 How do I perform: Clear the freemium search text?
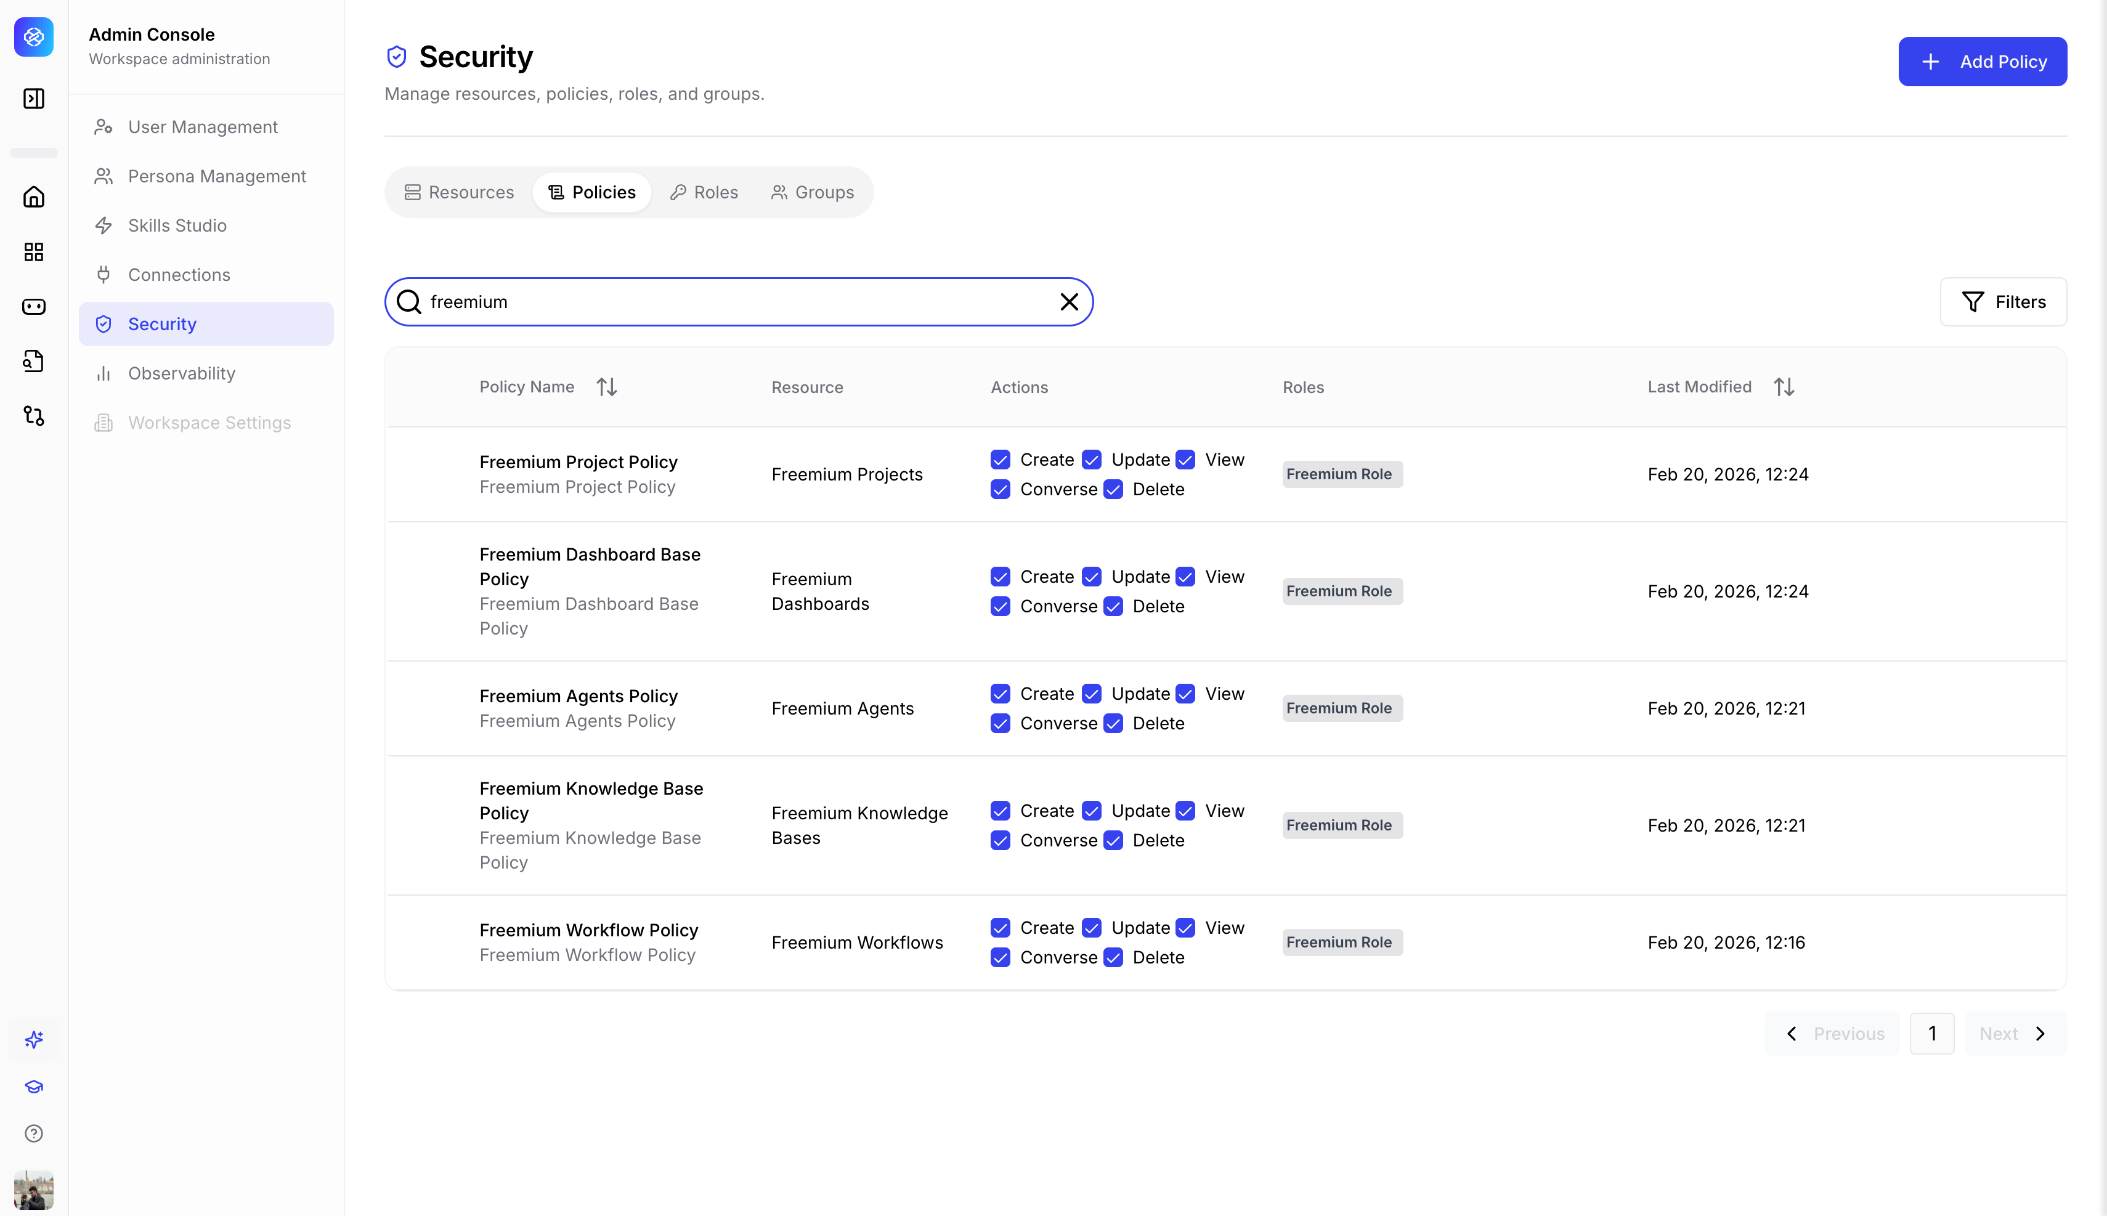pos(1069,301)
